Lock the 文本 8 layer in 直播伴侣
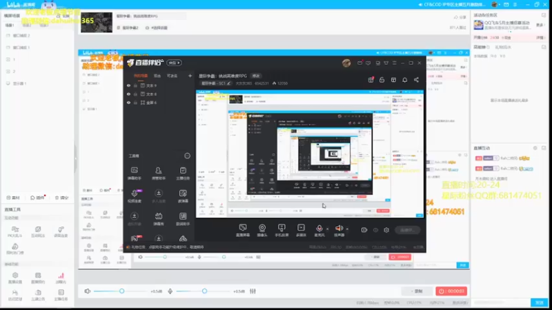 pos(135,94)
